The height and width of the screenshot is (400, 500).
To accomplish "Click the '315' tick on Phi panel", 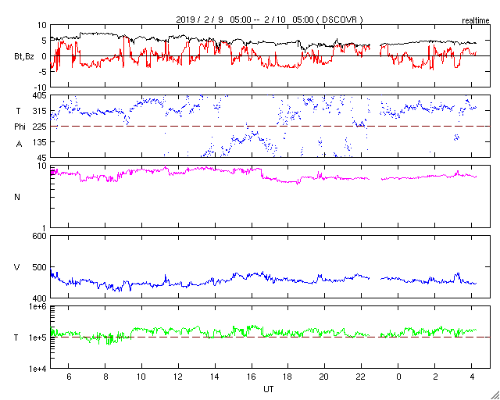I will tap(40, 111).
